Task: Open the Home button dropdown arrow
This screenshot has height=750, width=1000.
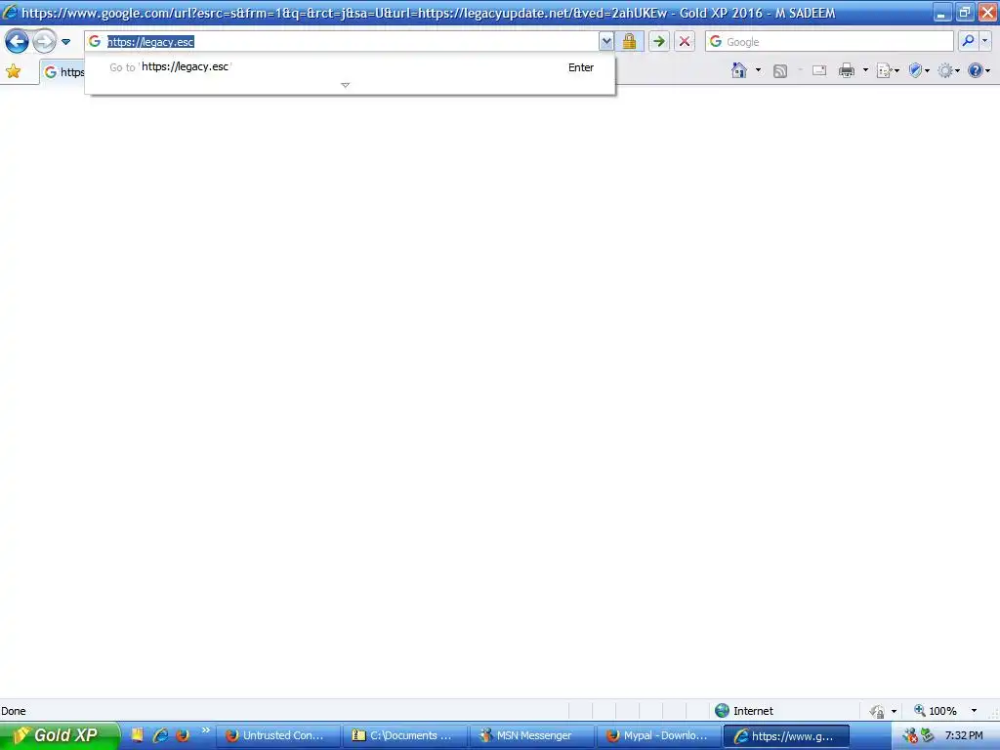Action: [x=758, y=70]
